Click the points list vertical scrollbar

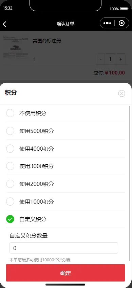(x=130, y=183)
